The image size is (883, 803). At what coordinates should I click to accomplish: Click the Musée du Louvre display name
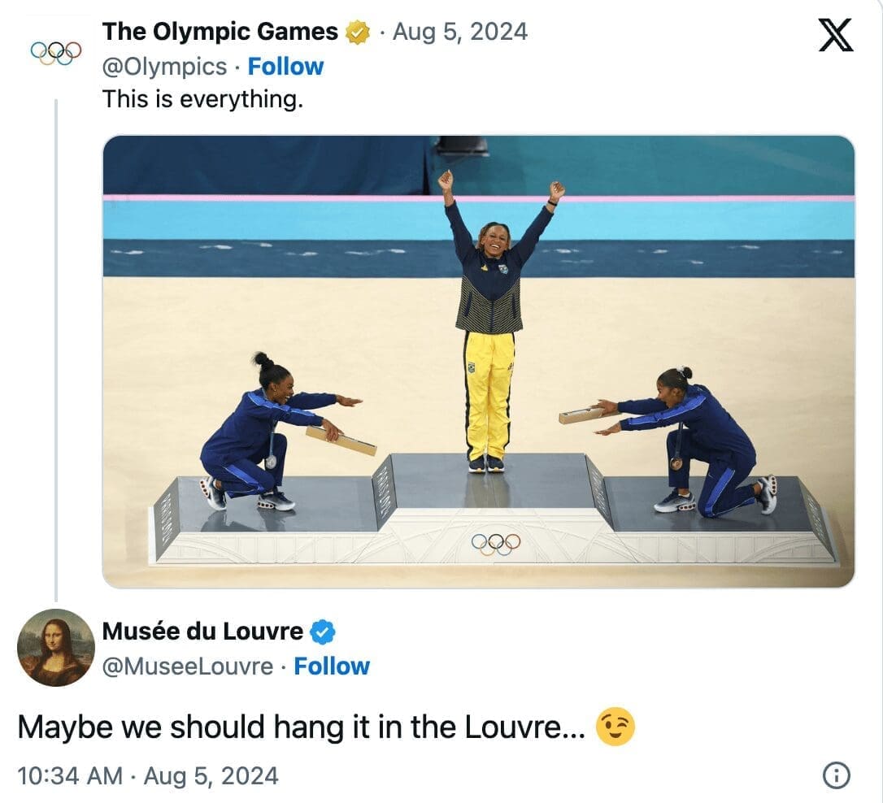201,631
